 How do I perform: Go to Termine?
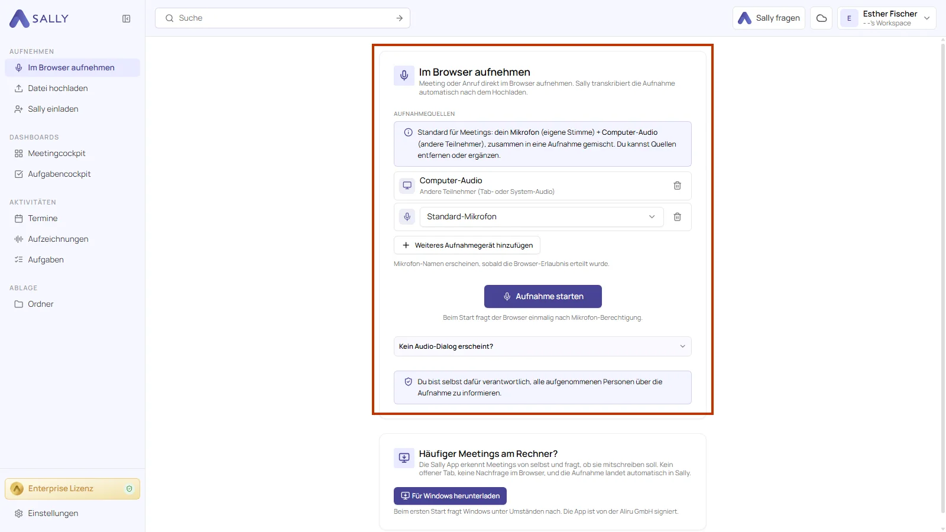pyautogui.click(x=72, y=218)
